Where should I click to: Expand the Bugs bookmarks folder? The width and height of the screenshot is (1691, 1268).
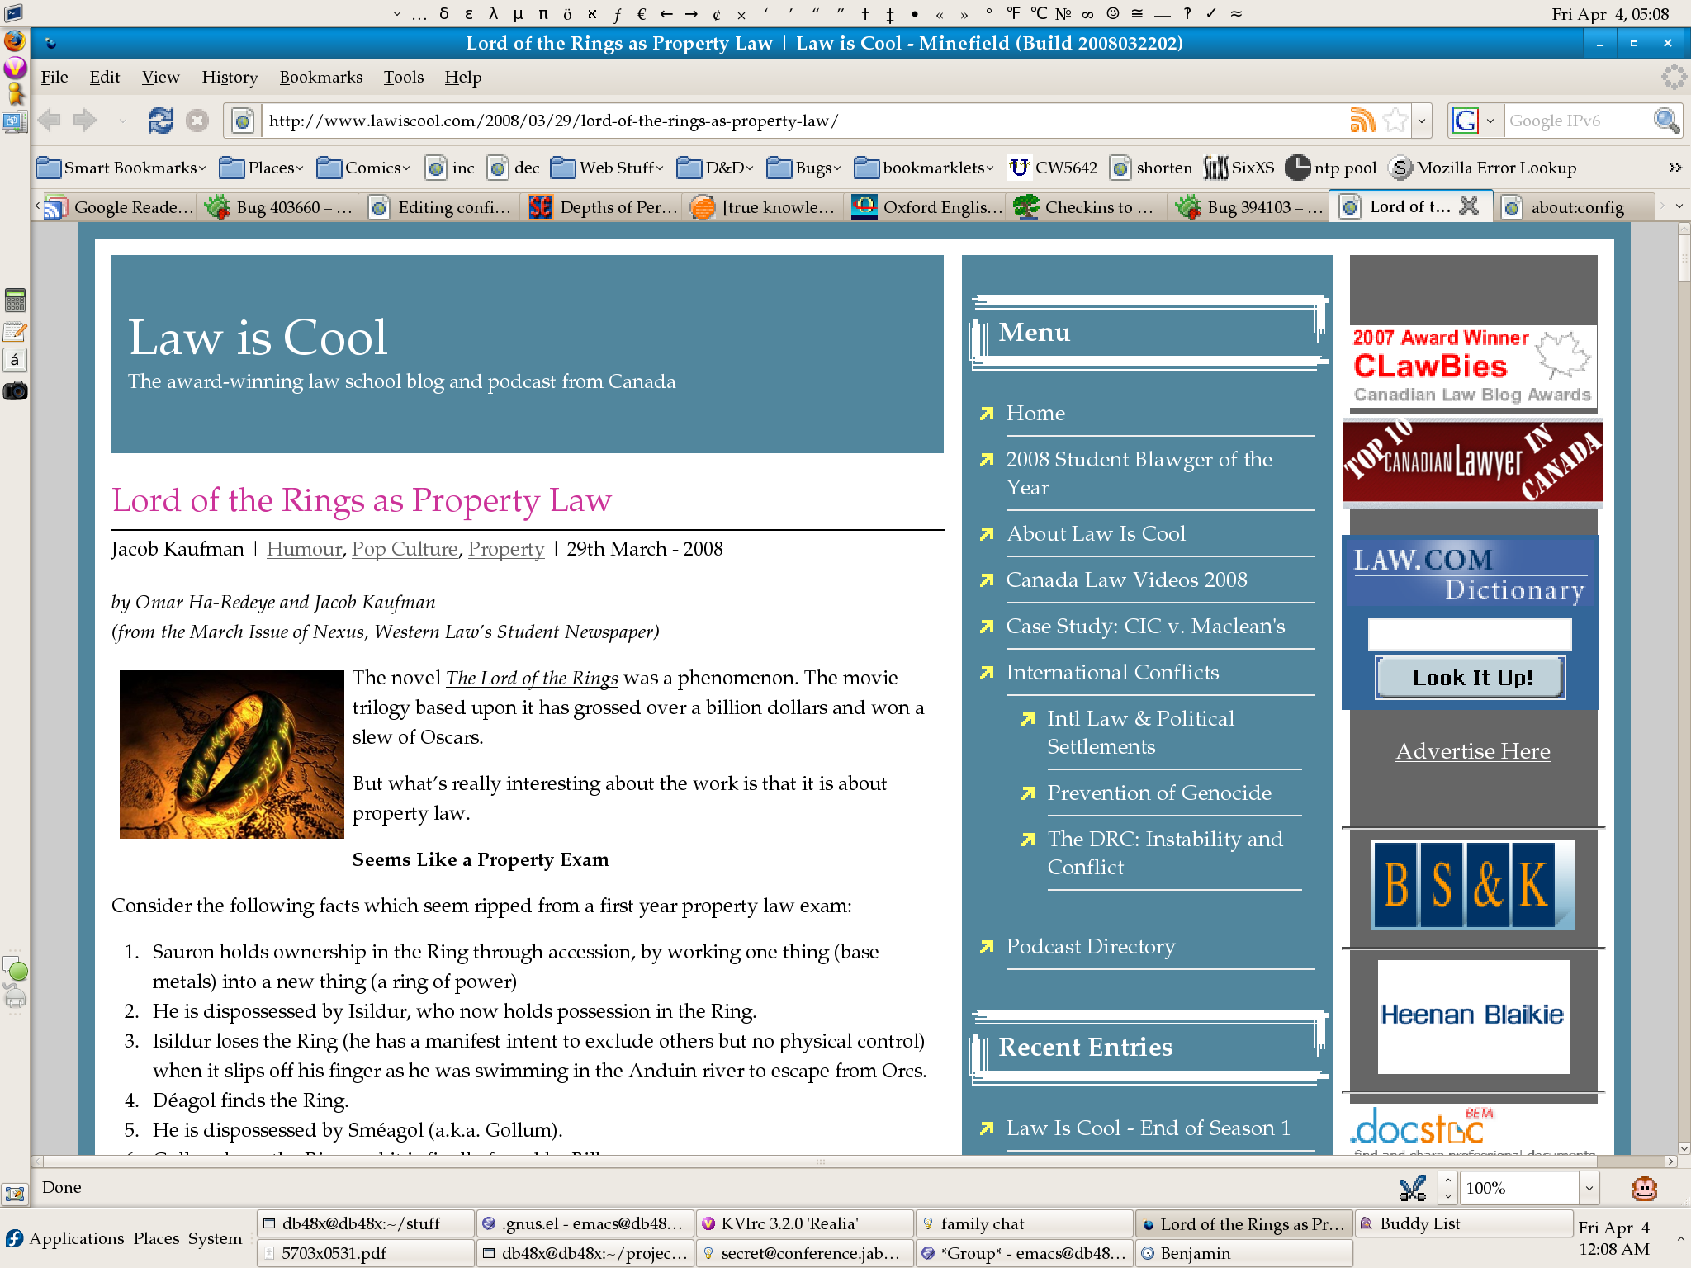point(804,168)
